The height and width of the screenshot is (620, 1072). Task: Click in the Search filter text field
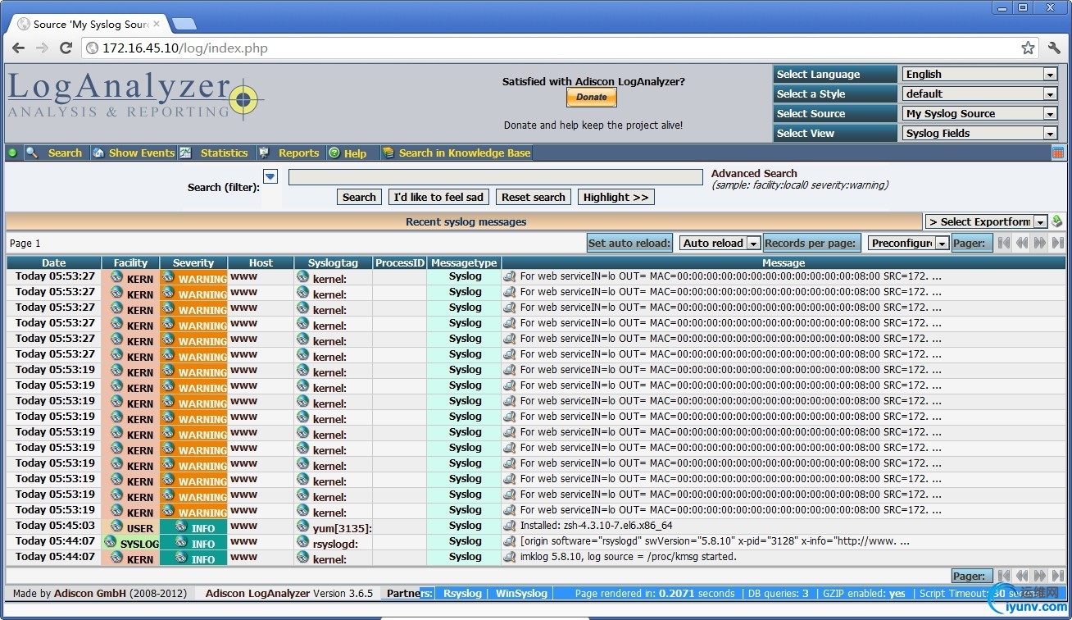pyautogui.click(x=496, y=177)
